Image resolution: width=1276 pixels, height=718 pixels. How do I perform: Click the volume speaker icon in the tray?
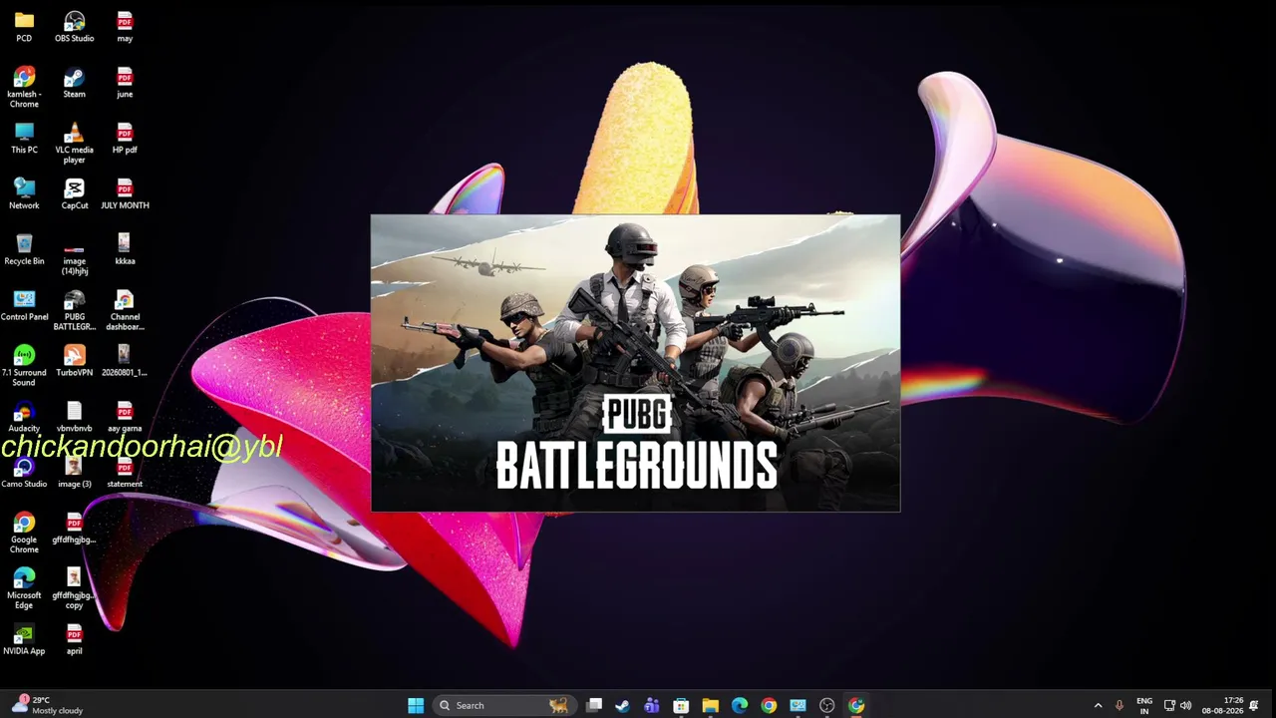(1185, 706)
